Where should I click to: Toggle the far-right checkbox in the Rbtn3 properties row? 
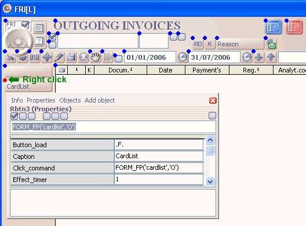click(x=212, y=115)
